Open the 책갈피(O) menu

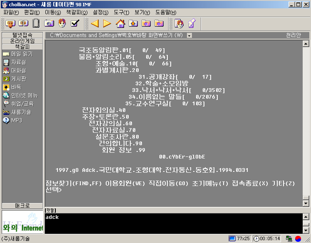[x=77, y=12]
